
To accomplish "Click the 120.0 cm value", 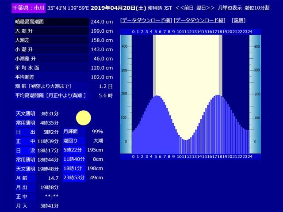I will (x=102, y=68).
